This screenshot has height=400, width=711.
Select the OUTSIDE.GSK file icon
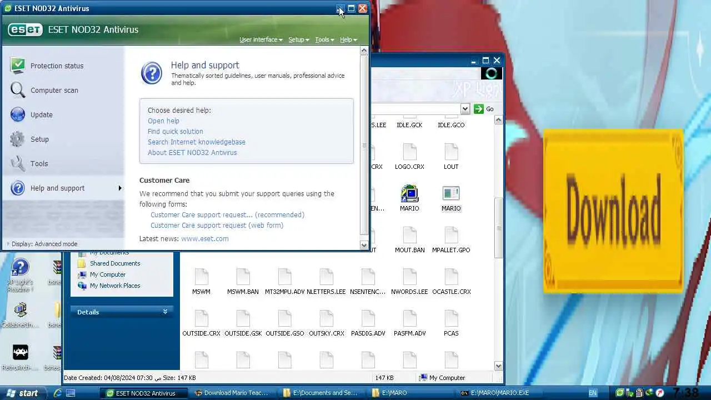(243, 318)
